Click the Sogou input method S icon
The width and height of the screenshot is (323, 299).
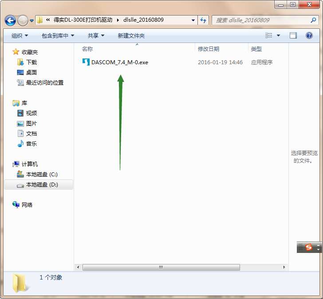pyautogui.click(x=308, y=247)
